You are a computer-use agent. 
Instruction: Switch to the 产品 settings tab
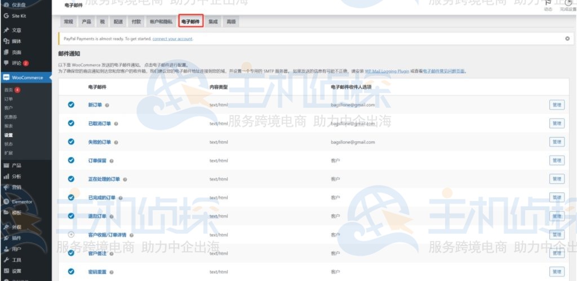pos(86,22)
